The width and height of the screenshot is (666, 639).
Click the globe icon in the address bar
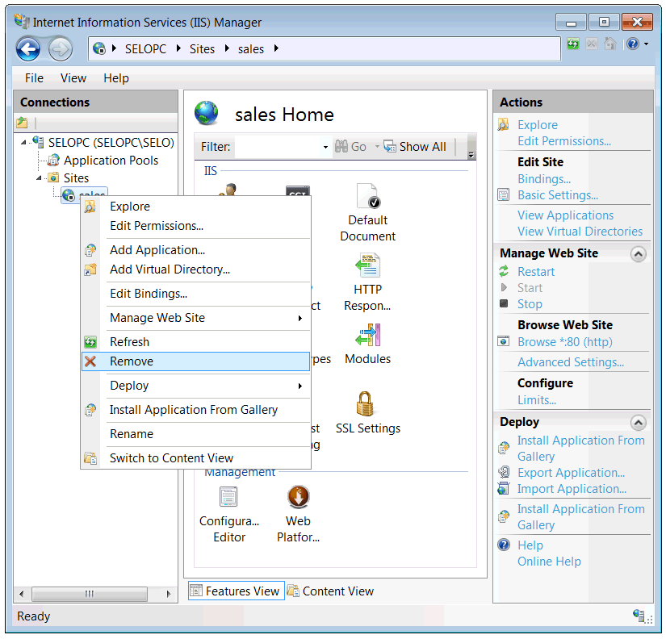coord(99,48)
